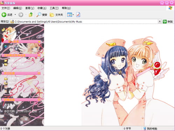
Task: Open the Search (搜索) pane
Action: coord(42,15)
